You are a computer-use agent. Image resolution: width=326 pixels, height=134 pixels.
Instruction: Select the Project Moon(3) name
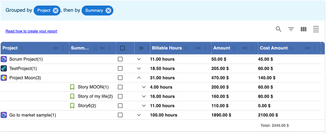point(25,78)
